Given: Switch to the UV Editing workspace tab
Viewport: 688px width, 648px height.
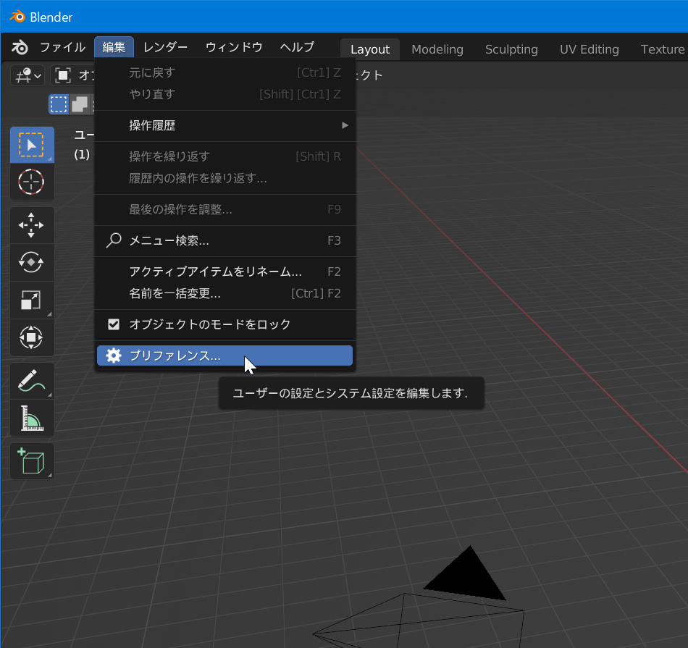Looking at the screenshot, I should coord(590,49).
